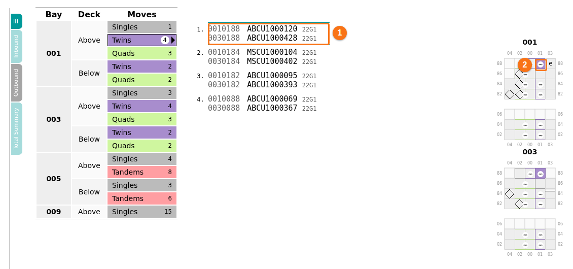Select container MSCU1000104 in move 2

(x=272, y=52)
